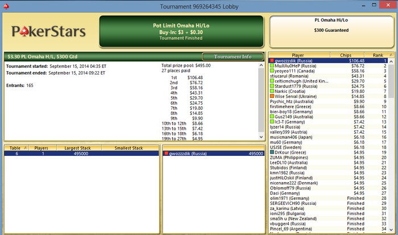Viewport: 398px width, 235px height.
Task: Sort player list by Rank column header
Action: click(379, 55)
